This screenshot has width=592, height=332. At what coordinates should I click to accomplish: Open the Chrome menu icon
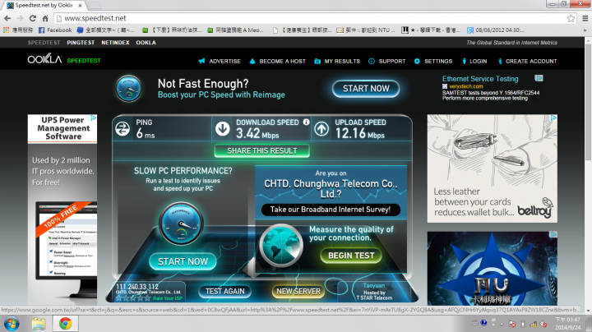tap(585, 18)
